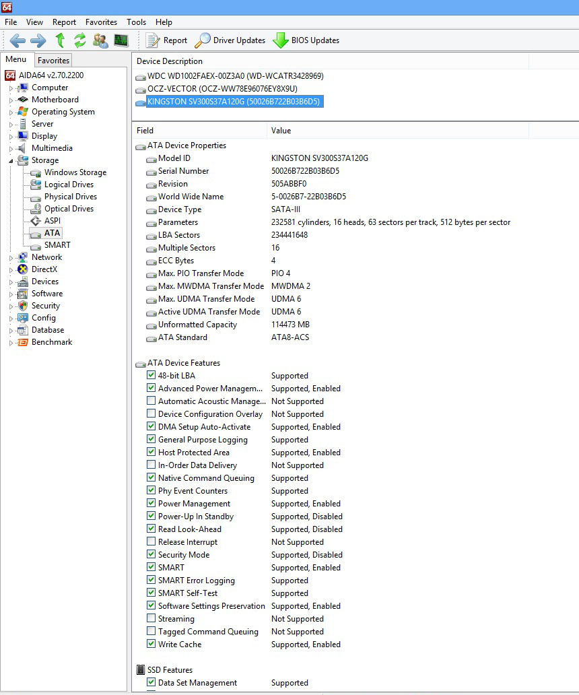Select the Operating System Windows flag icon

click(23, 112)
